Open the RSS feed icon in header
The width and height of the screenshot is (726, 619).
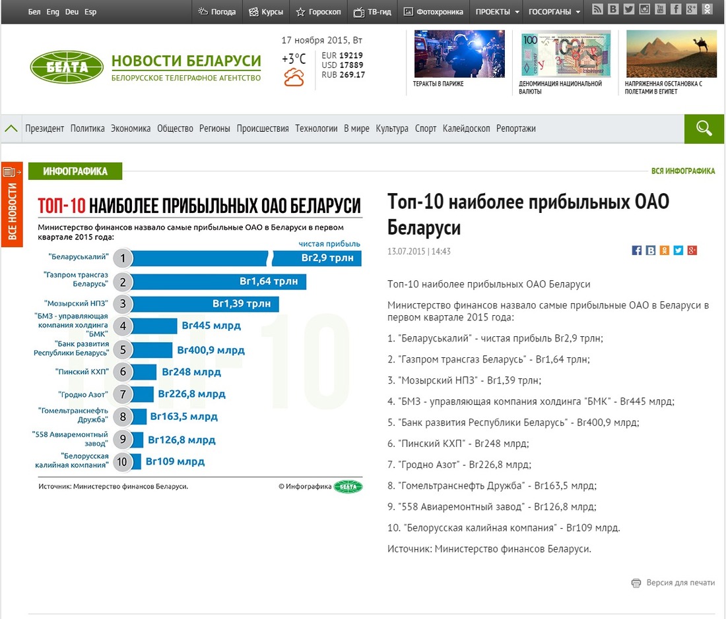597,9
